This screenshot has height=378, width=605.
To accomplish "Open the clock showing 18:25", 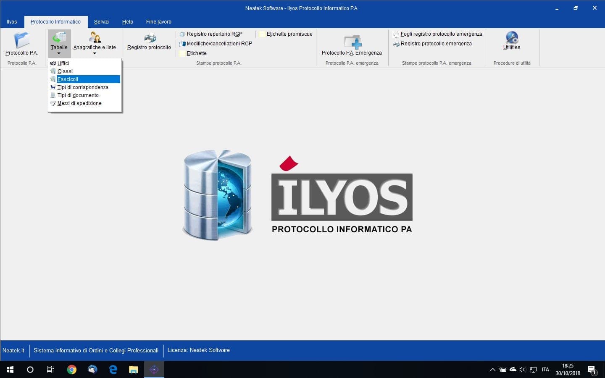I will point(568,370).
